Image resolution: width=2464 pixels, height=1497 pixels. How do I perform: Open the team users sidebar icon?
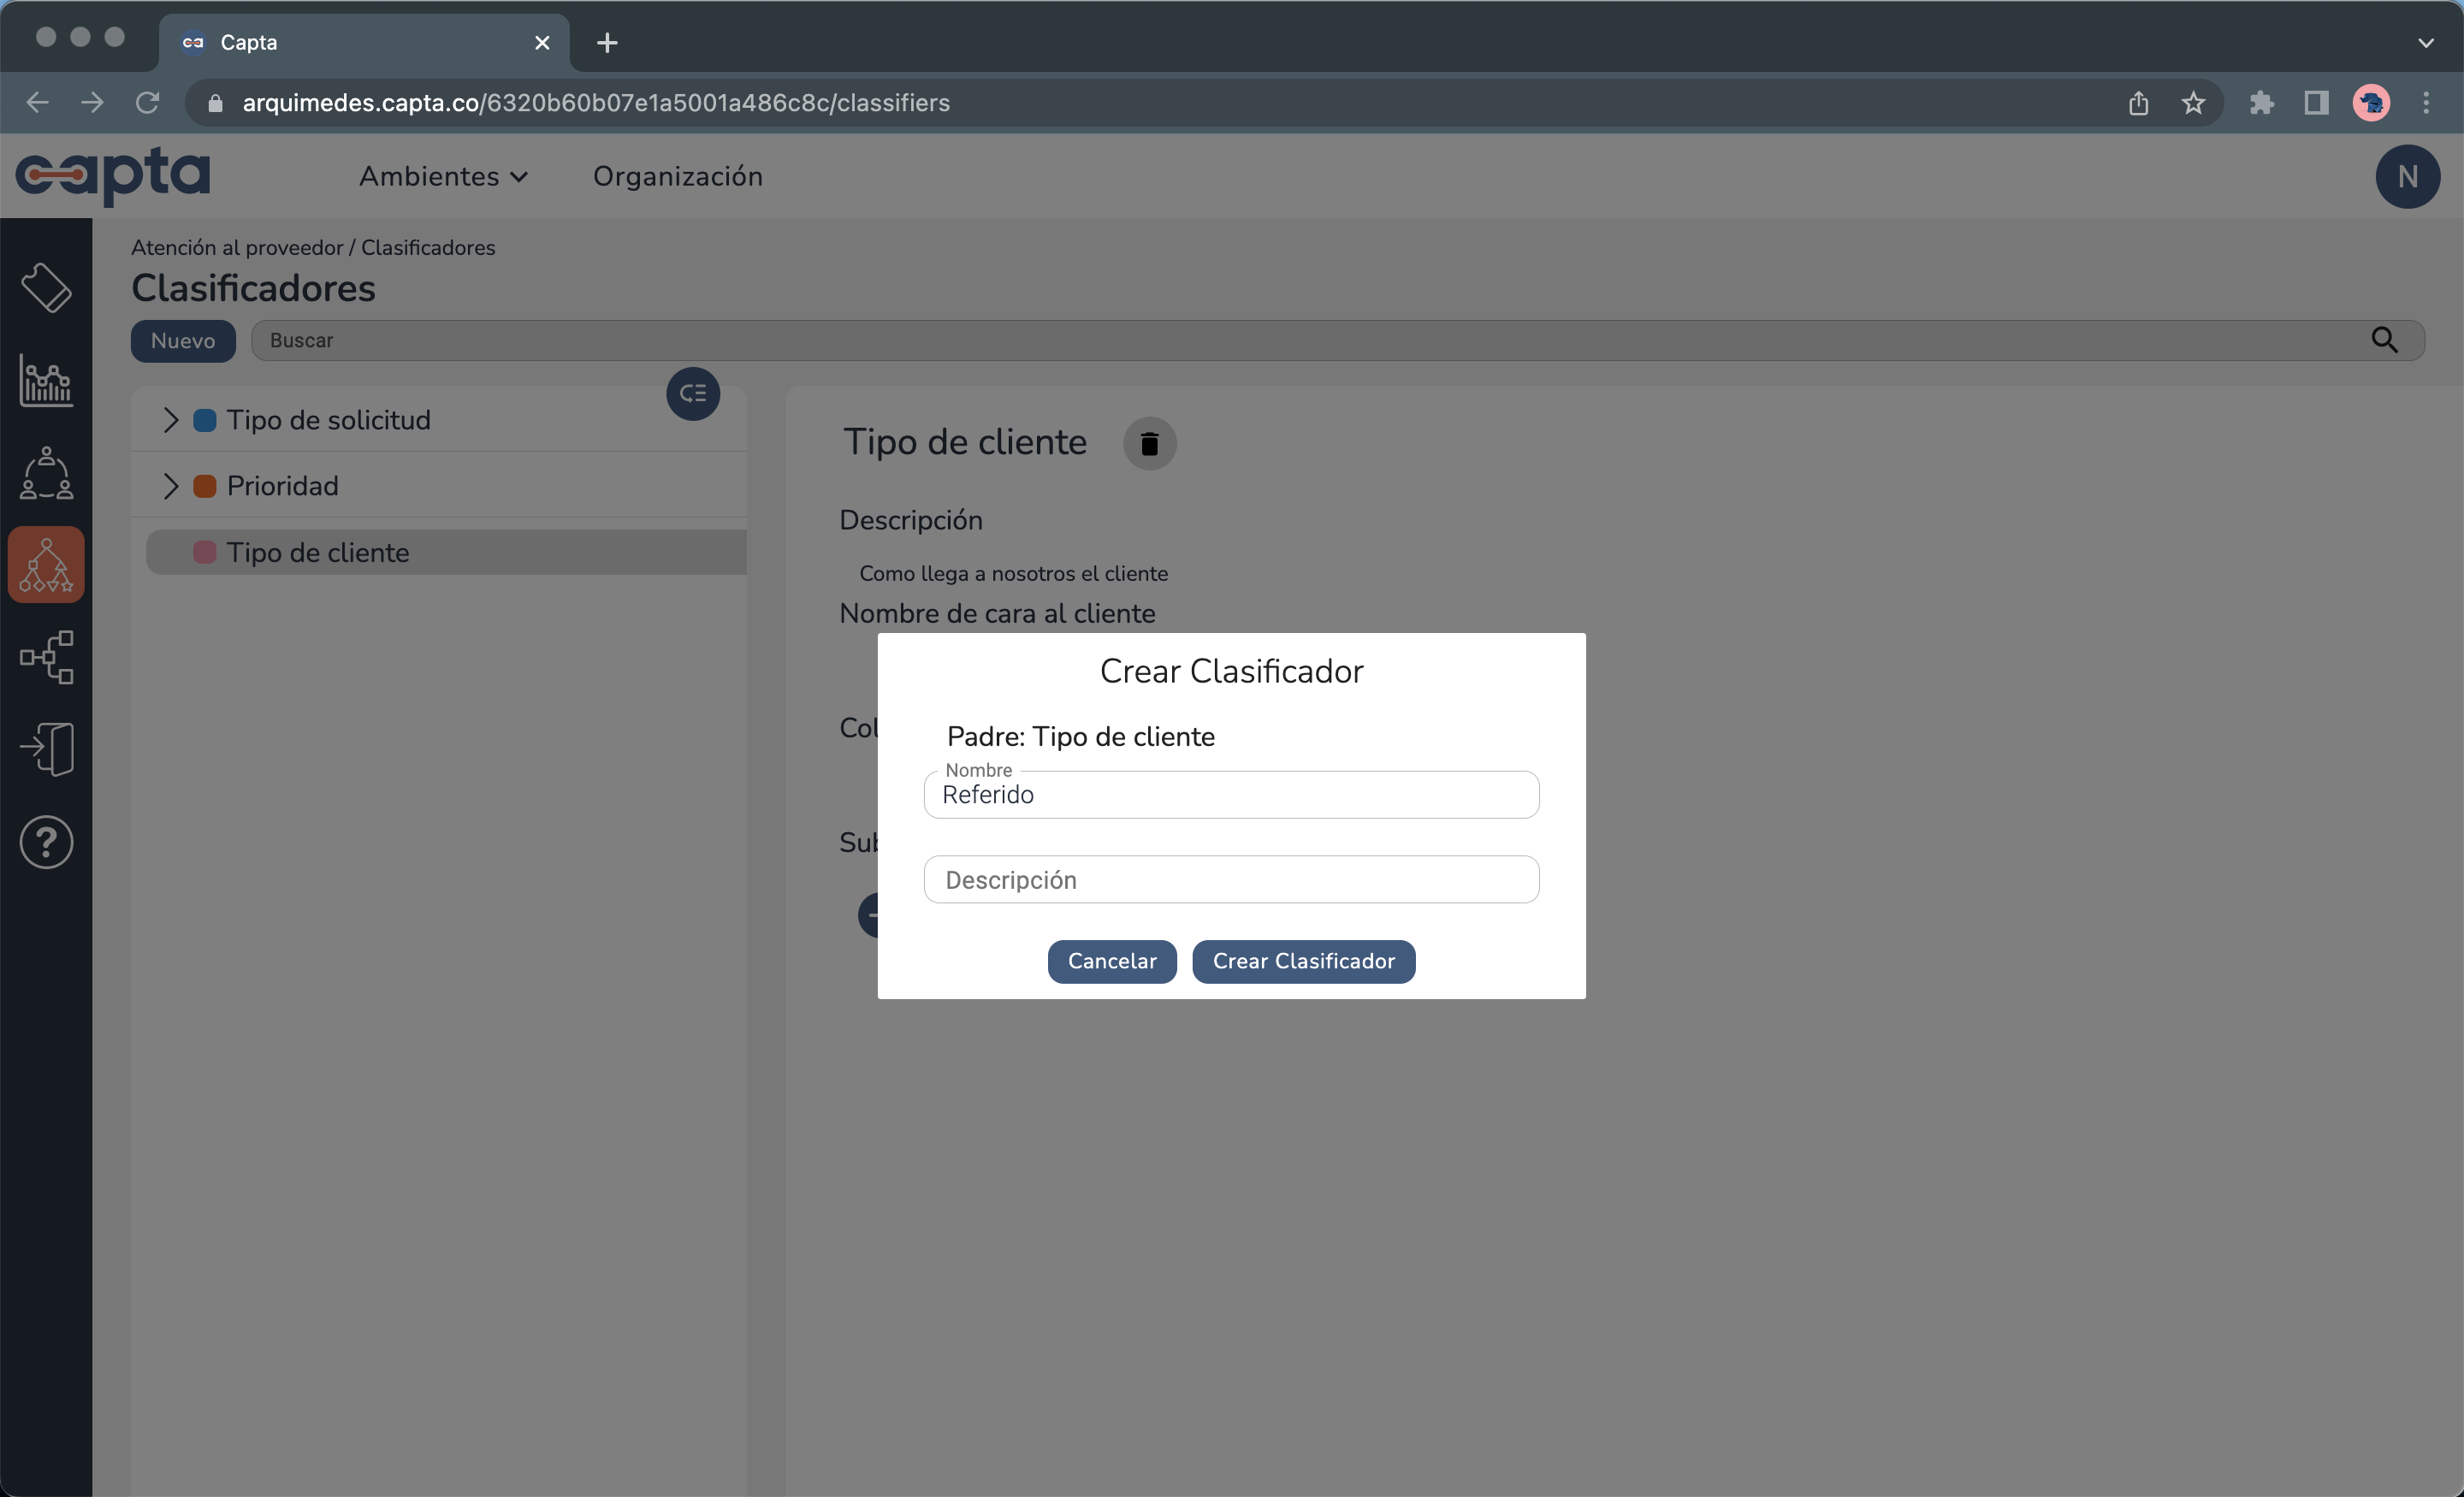coord(46,473)
